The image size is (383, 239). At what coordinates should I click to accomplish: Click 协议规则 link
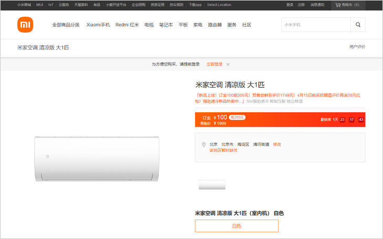177,5
